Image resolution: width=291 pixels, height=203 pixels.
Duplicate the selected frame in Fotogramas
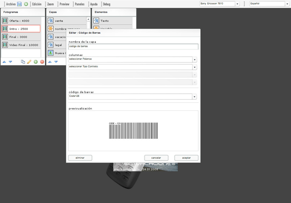[x=23, y=62]
